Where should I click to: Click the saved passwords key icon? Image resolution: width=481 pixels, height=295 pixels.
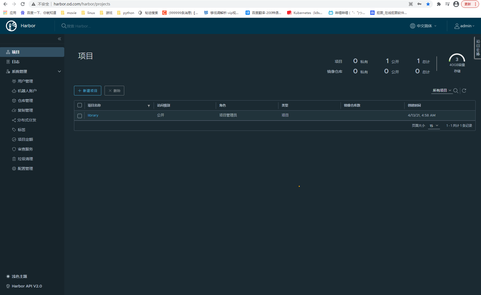(x=419, y=4)
